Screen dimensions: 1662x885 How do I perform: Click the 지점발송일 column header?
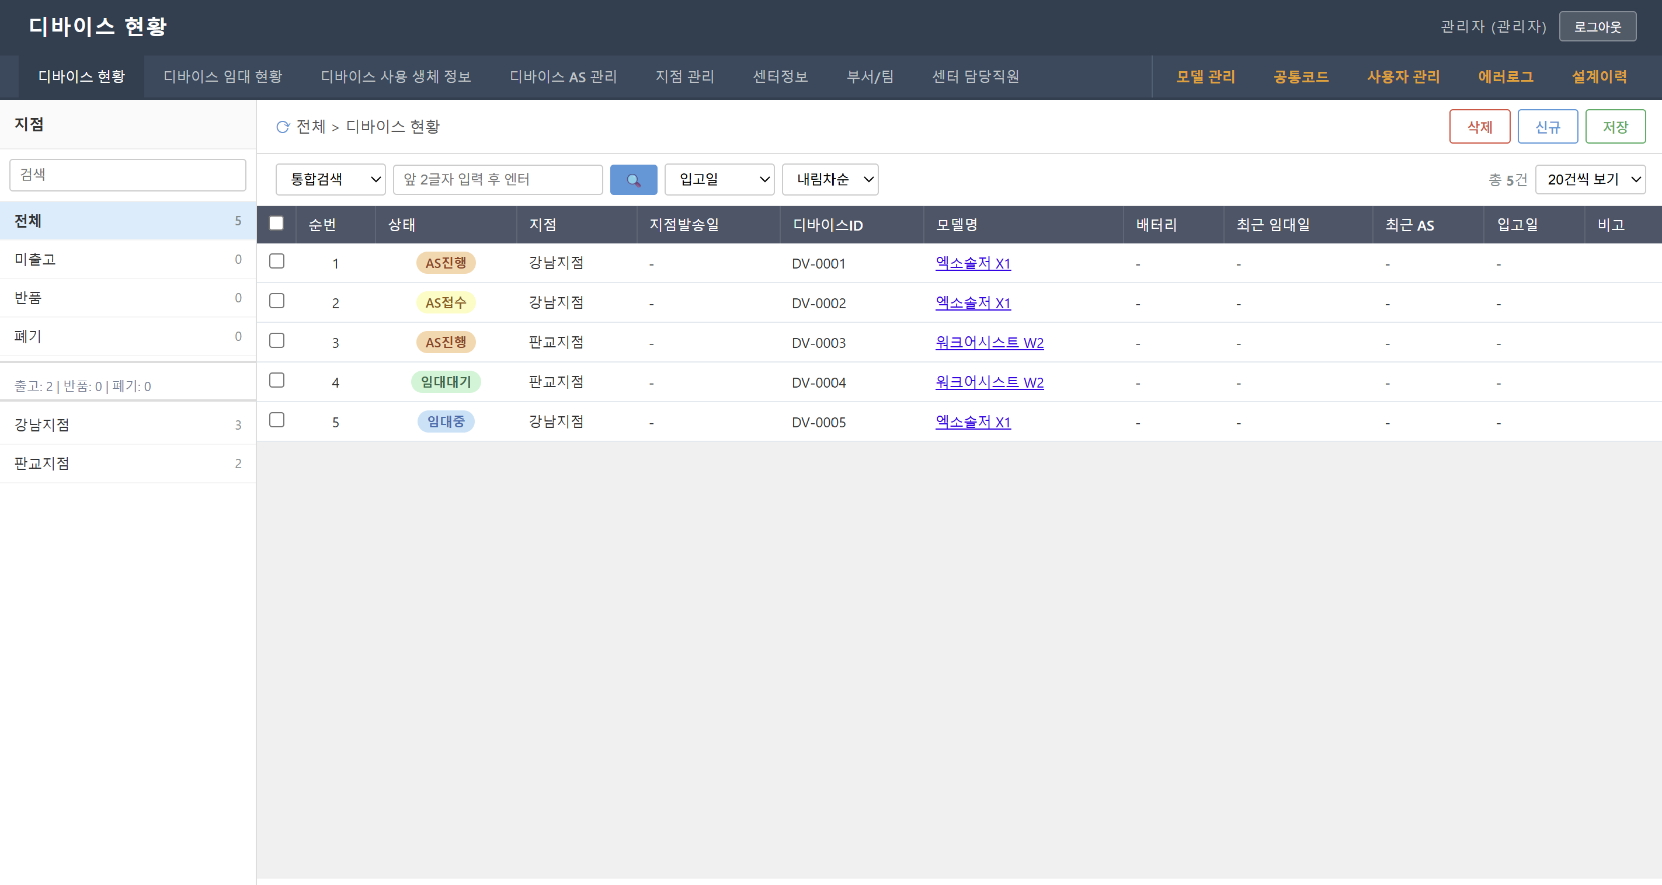[708, 225]
